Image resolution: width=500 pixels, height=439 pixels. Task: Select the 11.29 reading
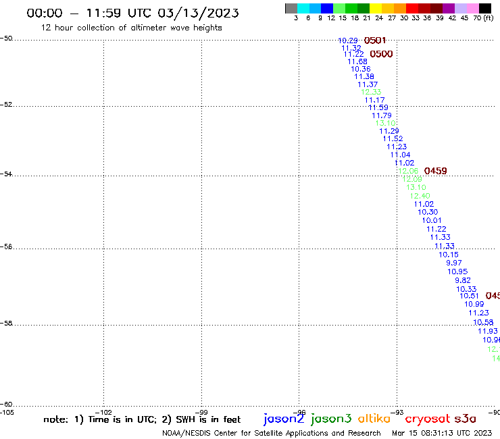pyautogui.click(x=389, y=131)
